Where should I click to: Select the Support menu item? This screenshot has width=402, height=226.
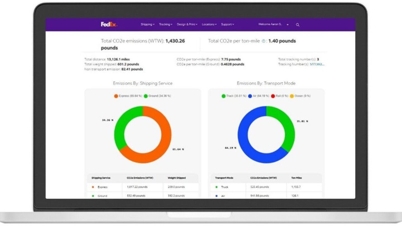(x=227, y=25)
